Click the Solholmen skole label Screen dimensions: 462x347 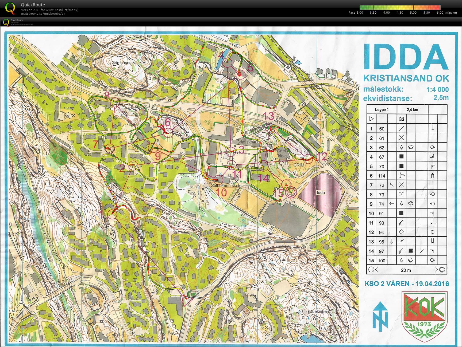pos(226,186)
